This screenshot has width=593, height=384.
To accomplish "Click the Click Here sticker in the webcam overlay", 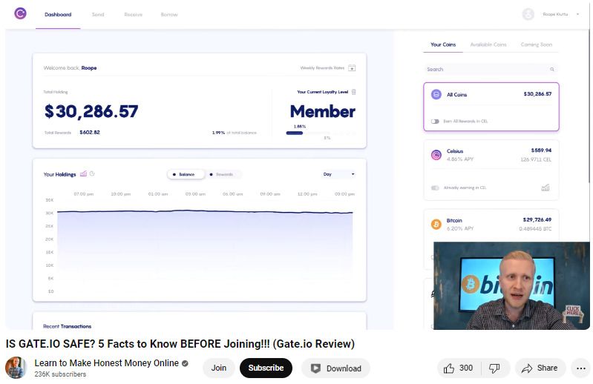I will (x=572, y=314).
